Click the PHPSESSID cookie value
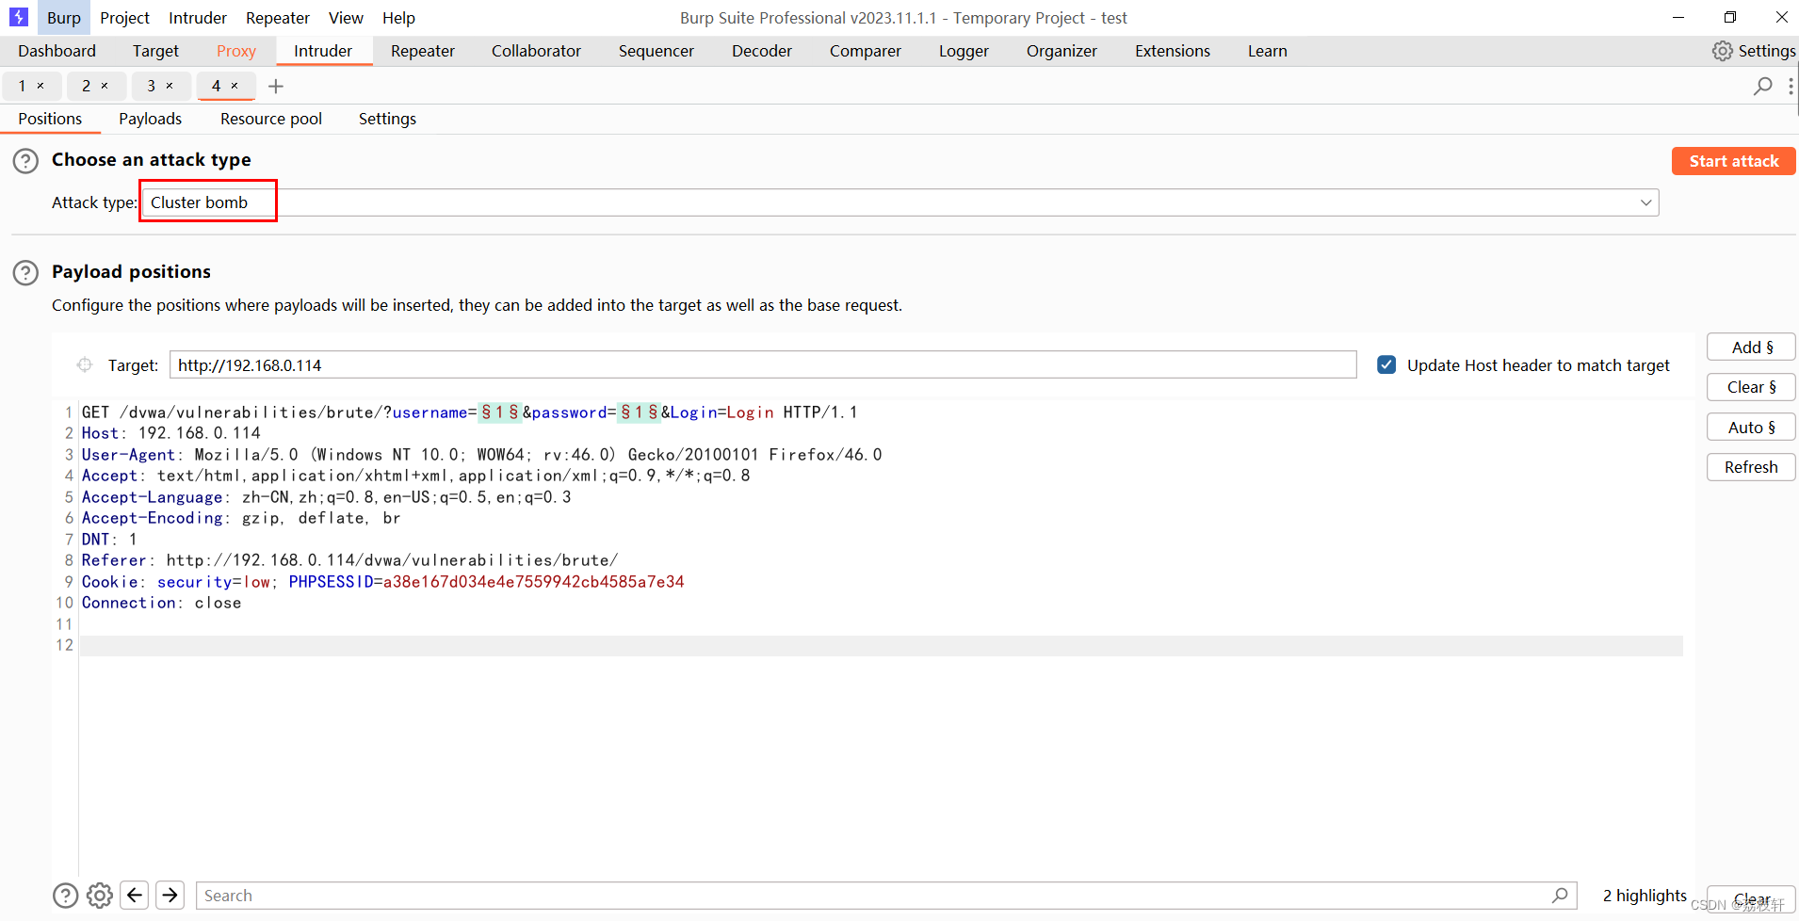This screenshot has height=921, width=1799. [533, 582]
